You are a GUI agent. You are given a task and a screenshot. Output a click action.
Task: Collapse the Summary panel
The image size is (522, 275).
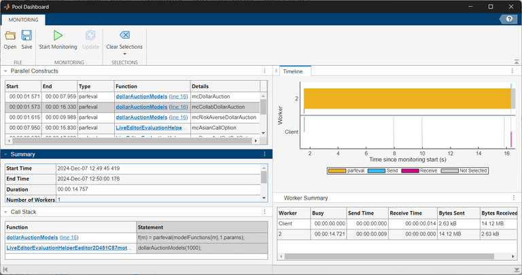pyautogui.click(x=5, y=154)
